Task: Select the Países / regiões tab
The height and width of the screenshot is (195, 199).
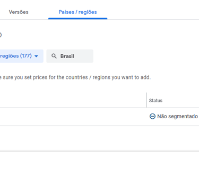Action: (x=78, y=12)
